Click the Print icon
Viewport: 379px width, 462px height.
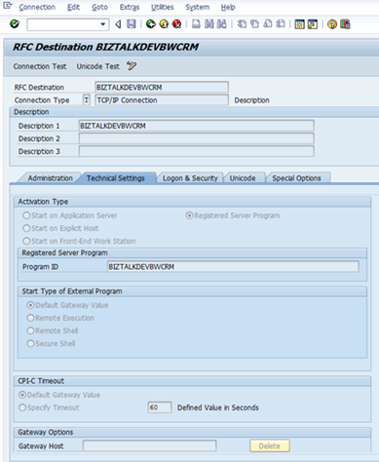[x=196, y=24]
